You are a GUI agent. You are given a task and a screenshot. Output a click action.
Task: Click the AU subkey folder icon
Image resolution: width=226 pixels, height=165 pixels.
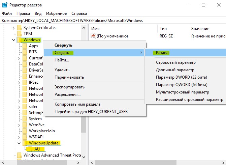coord(30,149)
